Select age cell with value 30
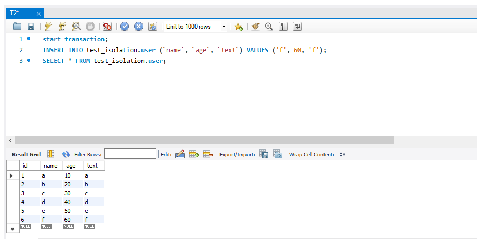This screenshot has width=479, height=239. pos(73,193)
